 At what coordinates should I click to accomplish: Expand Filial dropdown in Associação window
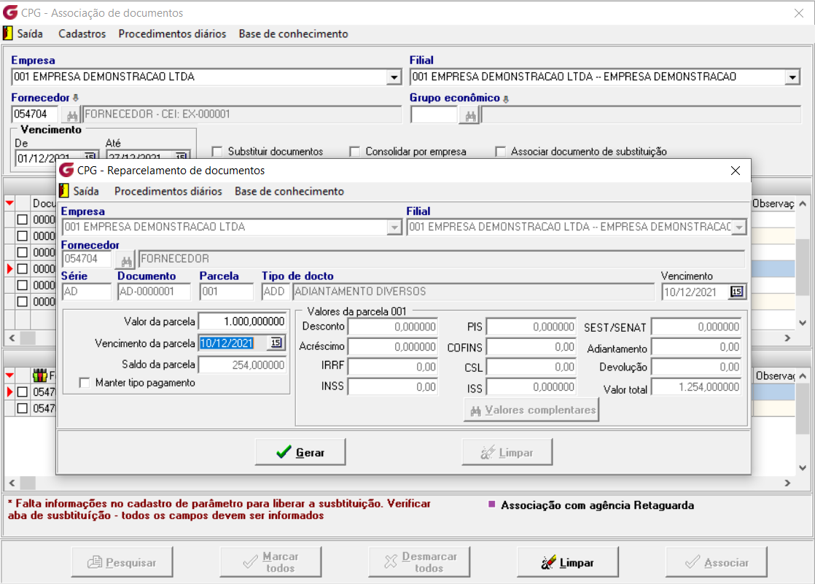[792, 77]
